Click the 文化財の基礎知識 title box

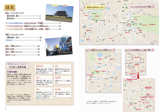(x=17, y=66)
